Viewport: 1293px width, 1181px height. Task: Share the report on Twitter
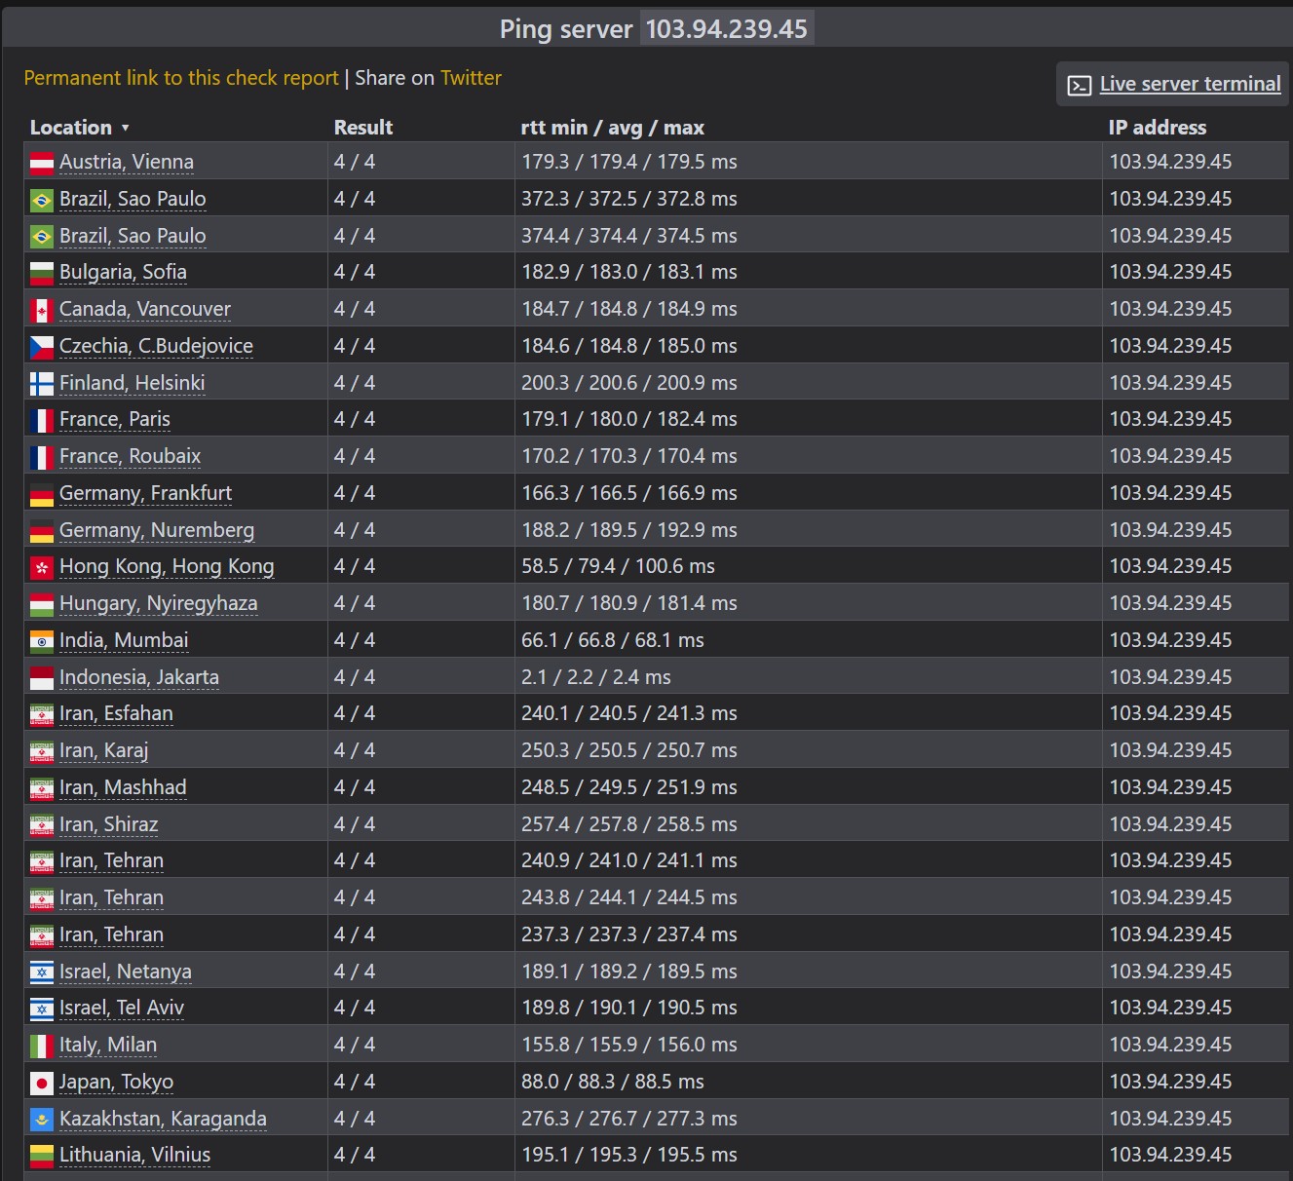click(471, 78)
